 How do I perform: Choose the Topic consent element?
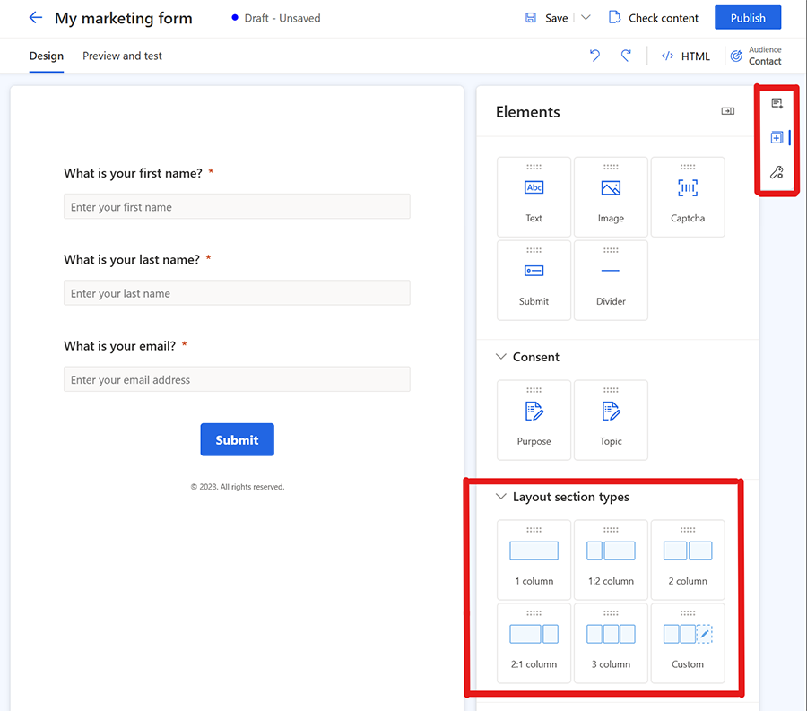(611, 421)
